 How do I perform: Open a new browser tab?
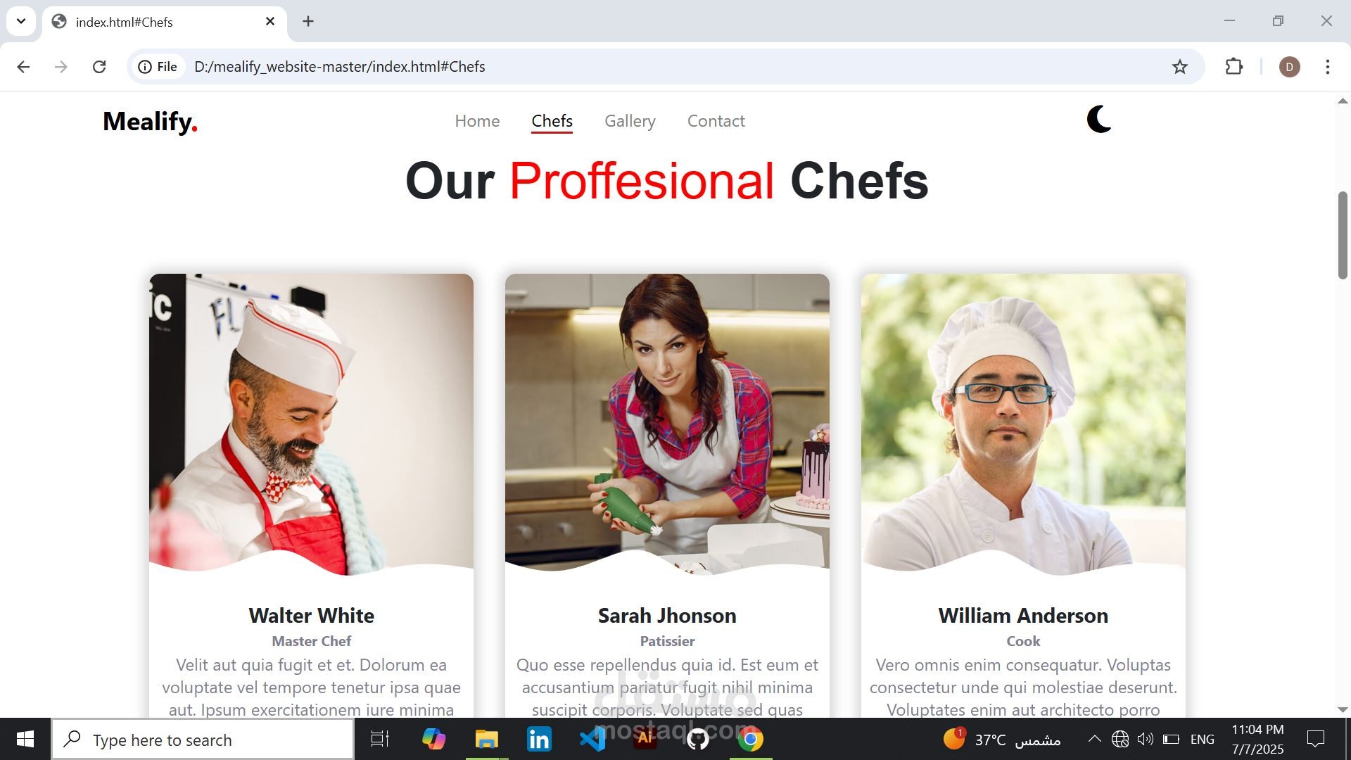[x=308, y=21]
